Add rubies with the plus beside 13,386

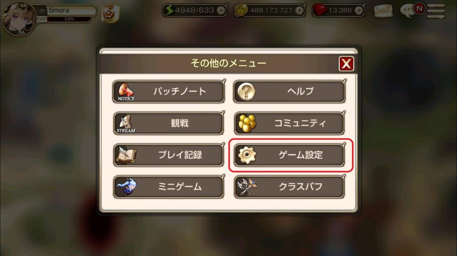click(359, 11)
